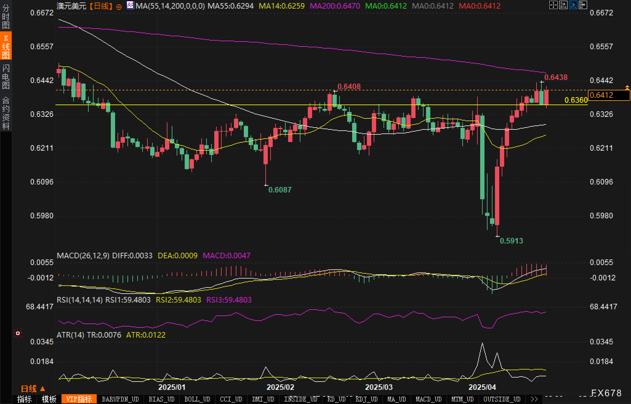Click the second chart layout icon
The image size is (631, 404).
(x=563, y=5)
